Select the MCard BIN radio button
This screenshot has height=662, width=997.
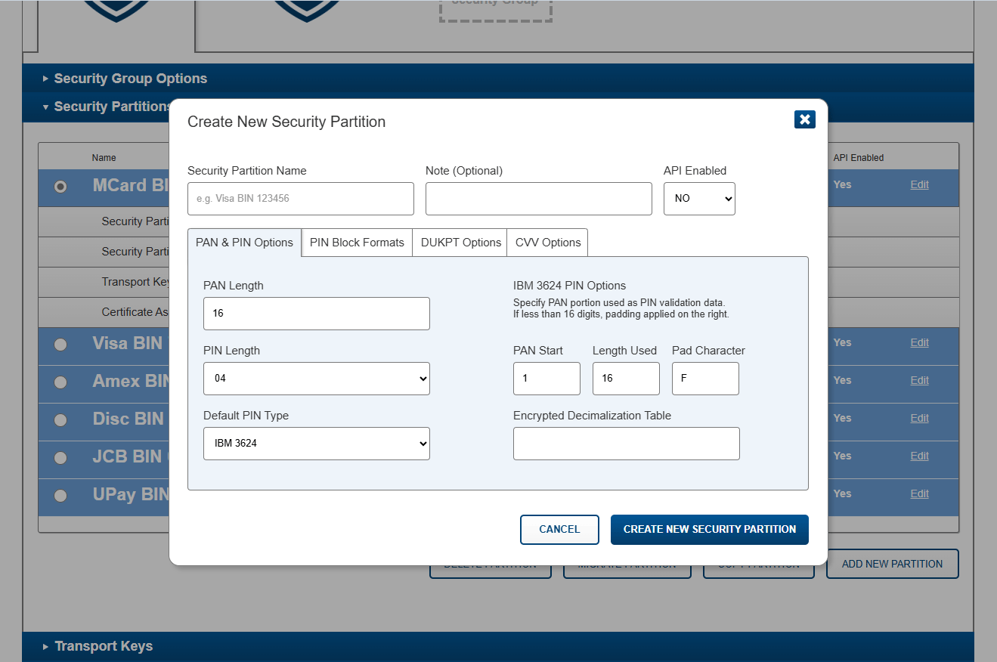[x=60, y=187]
